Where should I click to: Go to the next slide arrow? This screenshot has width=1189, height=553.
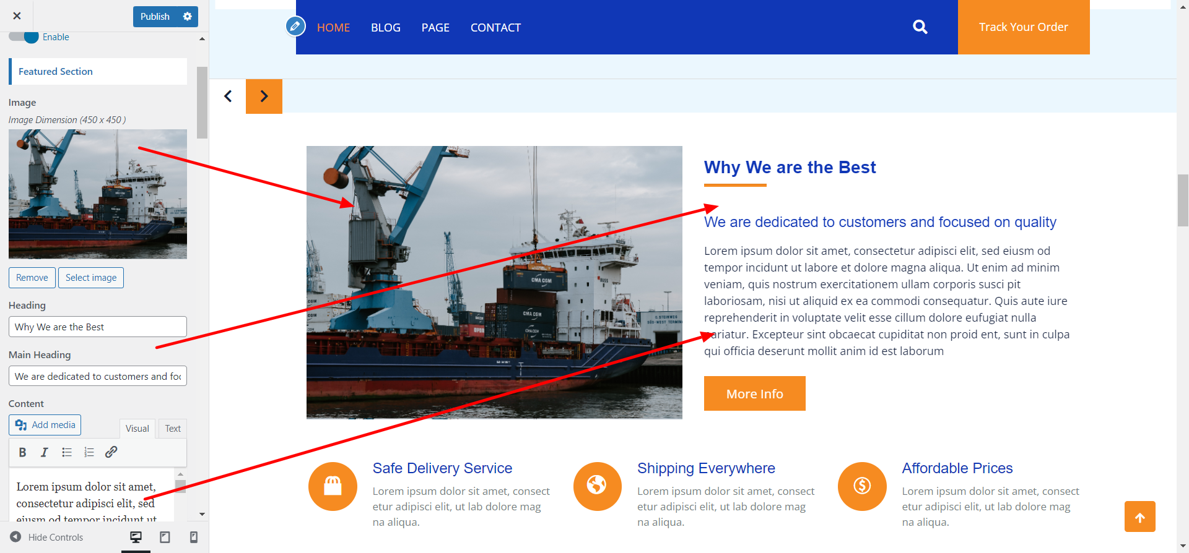pyautogui.click(x=264, y=96)
